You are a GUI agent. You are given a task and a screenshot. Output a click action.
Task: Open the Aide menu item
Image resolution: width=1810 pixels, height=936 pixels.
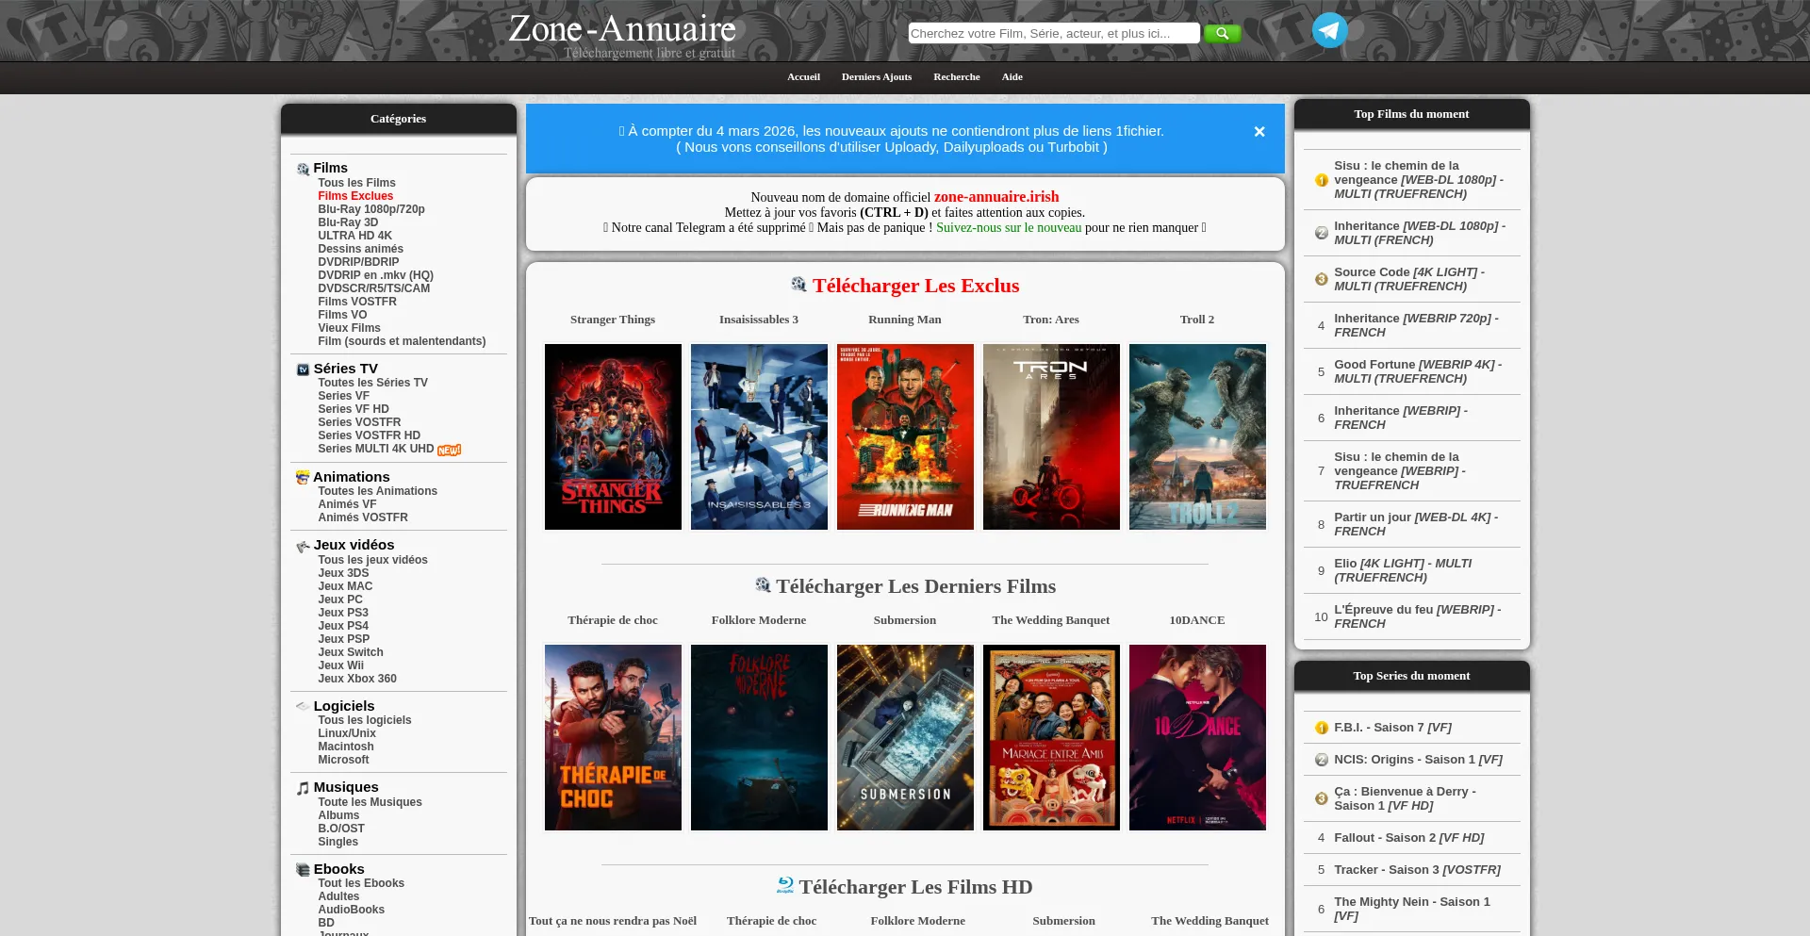pos(1012,76)
